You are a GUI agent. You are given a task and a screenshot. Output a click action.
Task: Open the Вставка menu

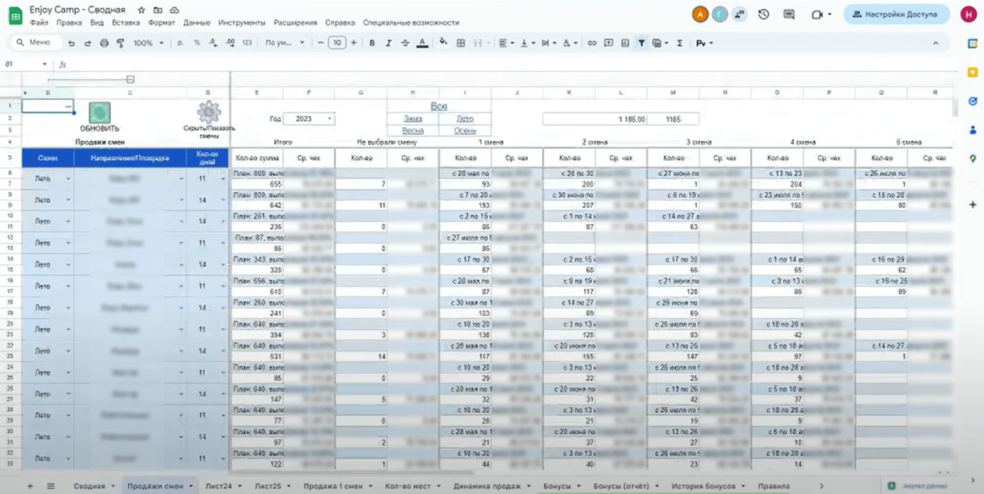pos(126,23)
